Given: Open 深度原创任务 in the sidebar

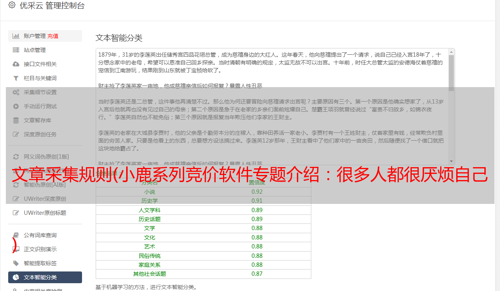Looking at the screenshot, I should (x=40, y=134).
